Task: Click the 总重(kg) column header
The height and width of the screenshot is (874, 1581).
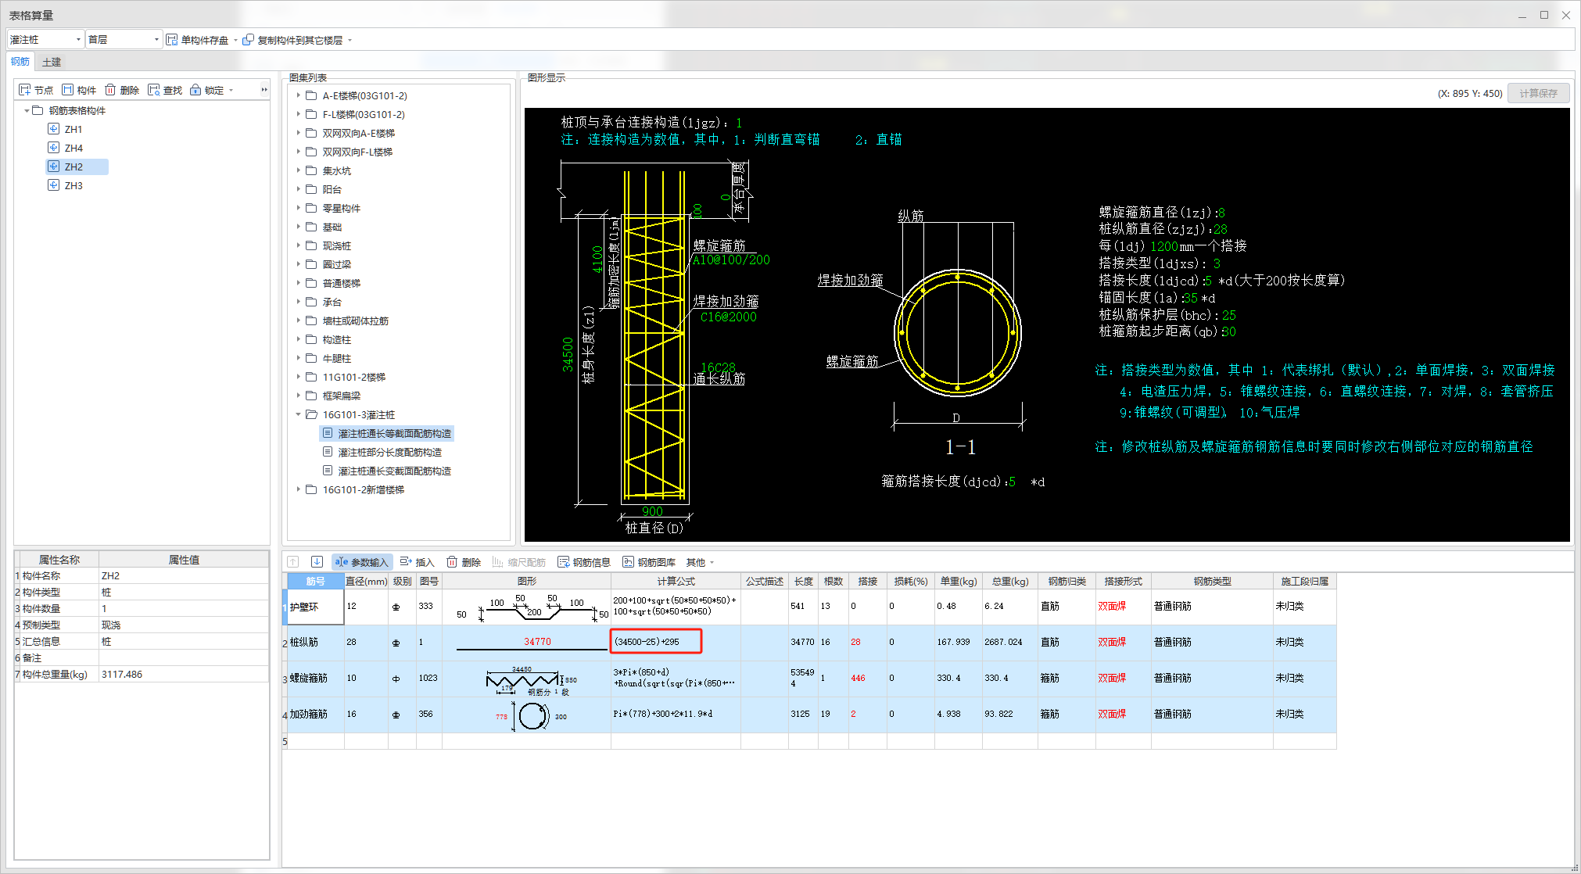Action: point(1010,581)
